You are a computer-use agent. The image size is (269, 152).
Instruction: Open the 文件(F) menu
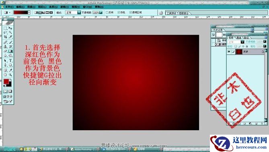coord(9,7)
